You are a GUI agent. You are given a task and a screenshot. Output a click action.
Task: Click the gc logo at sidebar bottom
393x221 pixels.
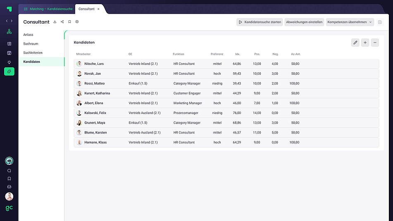coord(9,208)
